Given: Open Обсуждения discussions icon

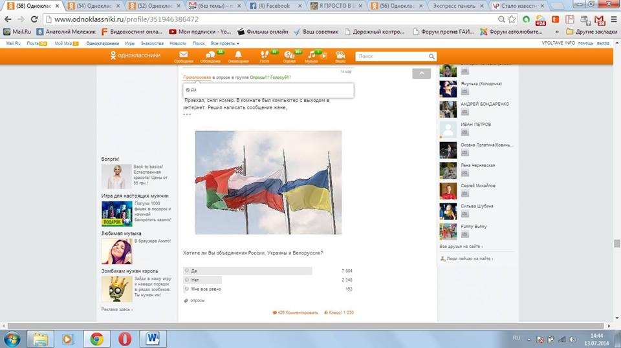Looking at the screenshot, I should pos(210,55).
